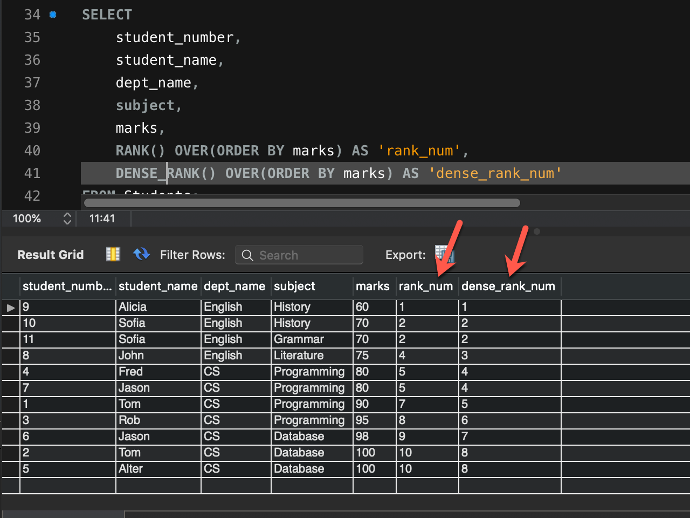
Task: Click the horizontal scrollbar below the SQL editor
Action: (301, 203)
